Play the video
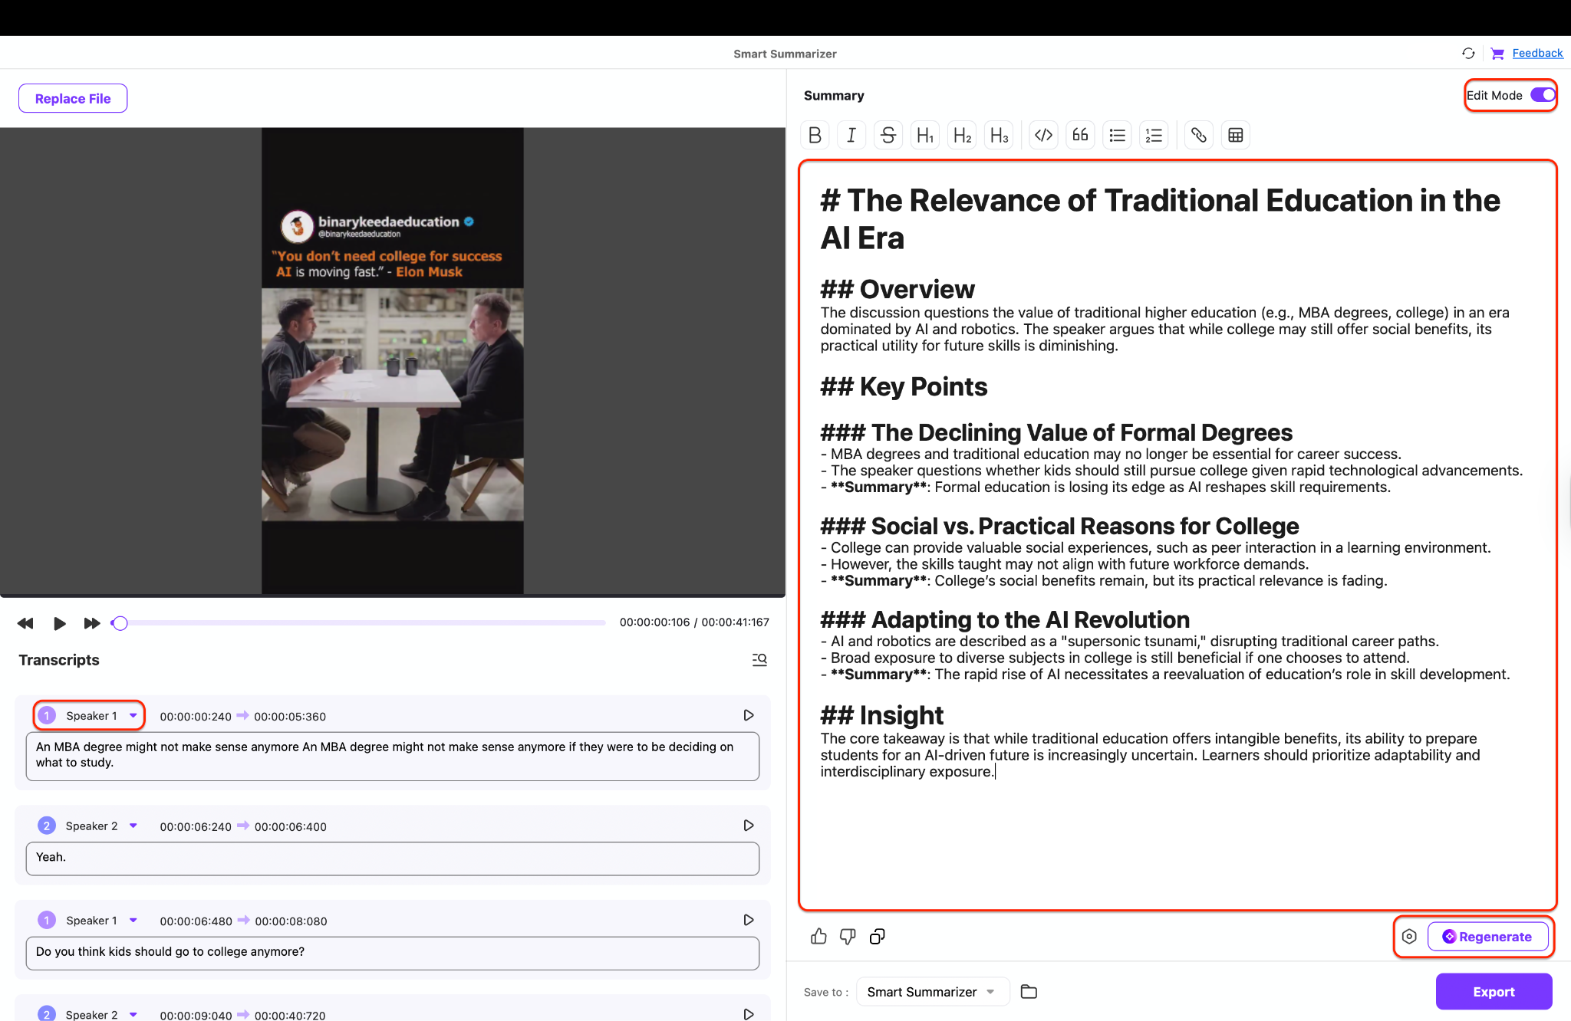 (59, 623)
